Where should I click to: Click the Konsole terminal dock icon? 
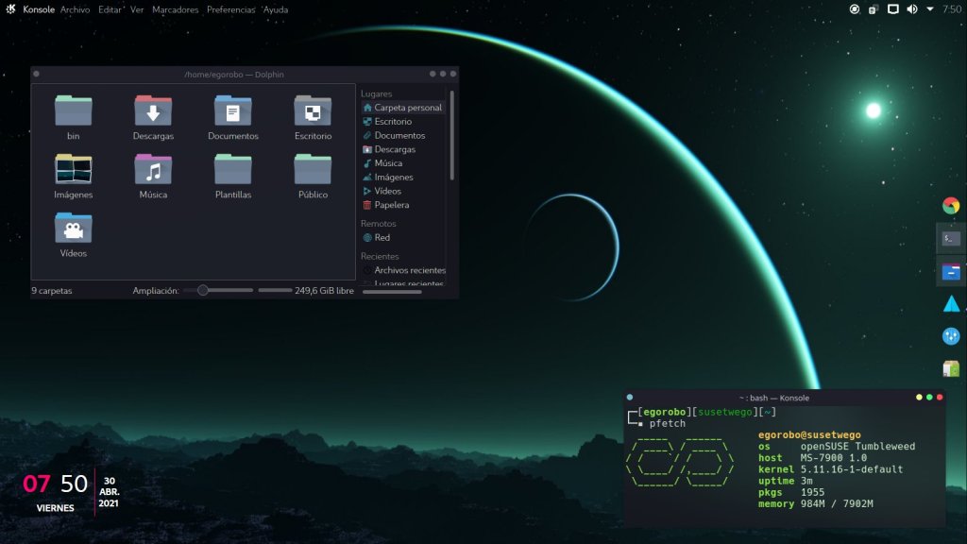point(951,238)
